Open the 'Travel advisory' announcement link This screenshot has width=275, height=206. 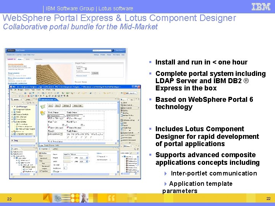tap(14, 73)
